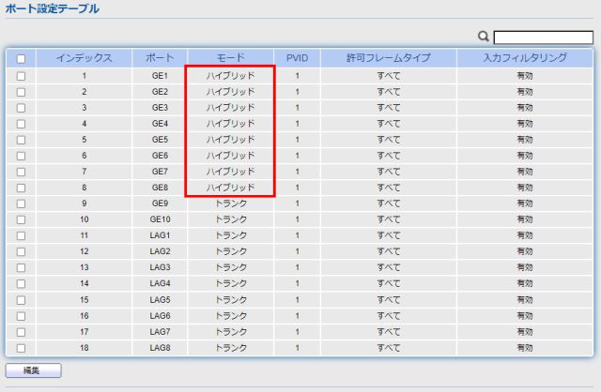This screenshot has height=392, width=601.
Task: Click トランク mode in LAG2 row
Action: click(231, 251)
